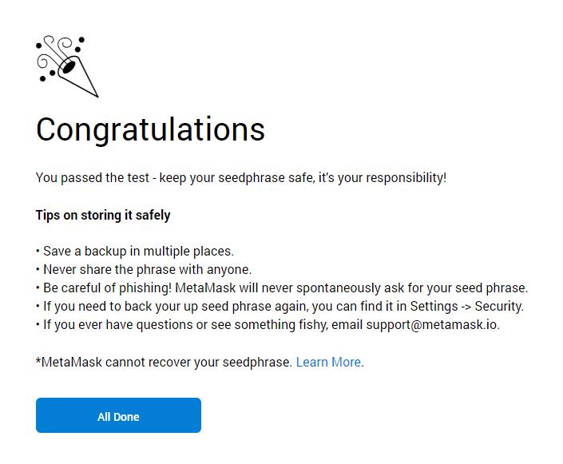Click the 'Save a backup in multiple places' tip
Image resolution: width=563 pixels, height=464 pixels.
coord(138,251)
